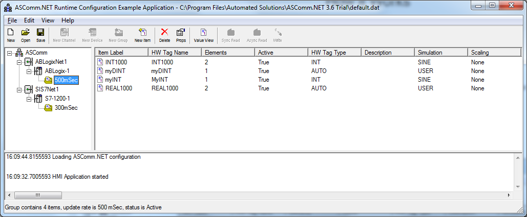Viewport: 527px width, 217px height.
Task: Sort by Elements column header
Action: click(228, 53)
